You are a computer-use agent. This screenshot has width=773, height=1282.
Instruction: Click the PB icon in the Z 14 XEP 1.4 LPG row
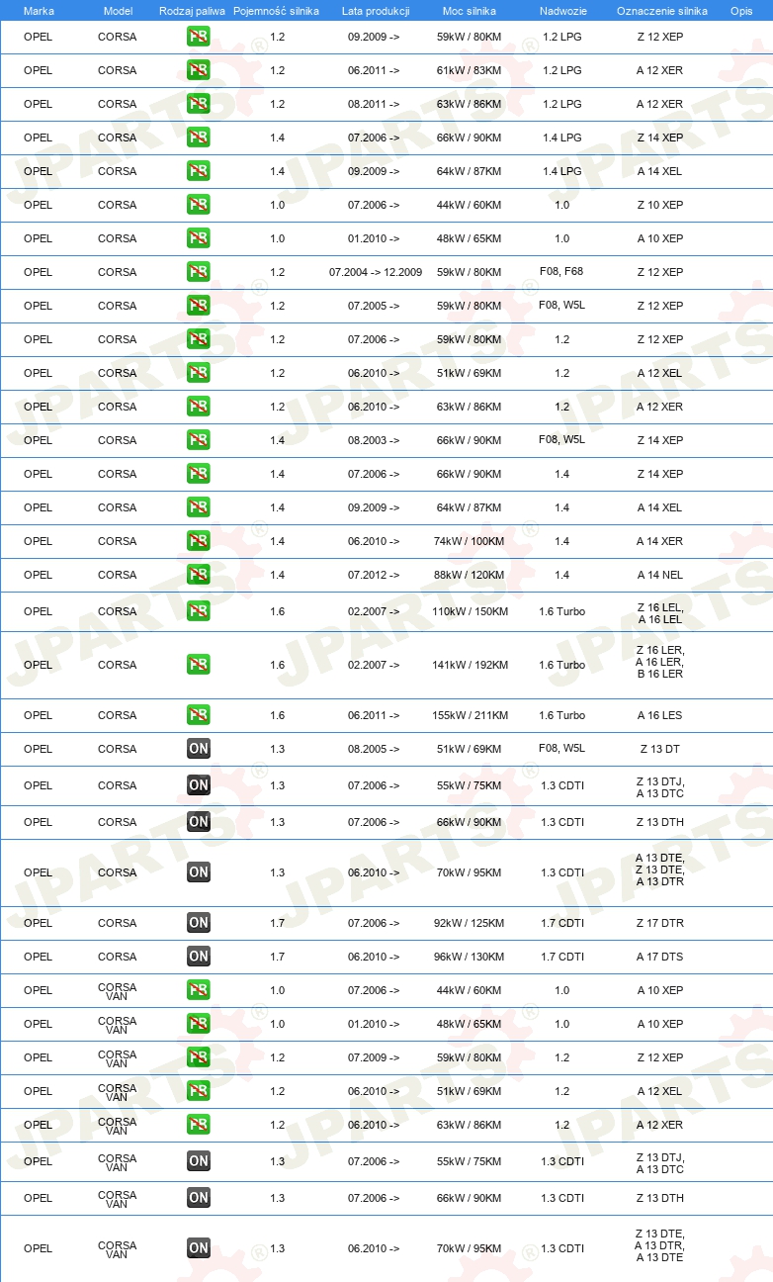tap(199, 137)
